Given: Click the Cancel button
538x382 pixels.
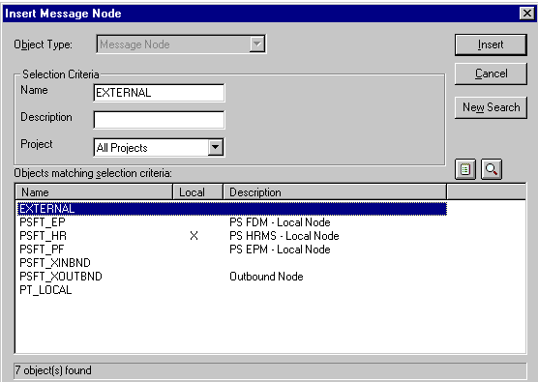Looking at the screenshot, I should click(491, 73).
